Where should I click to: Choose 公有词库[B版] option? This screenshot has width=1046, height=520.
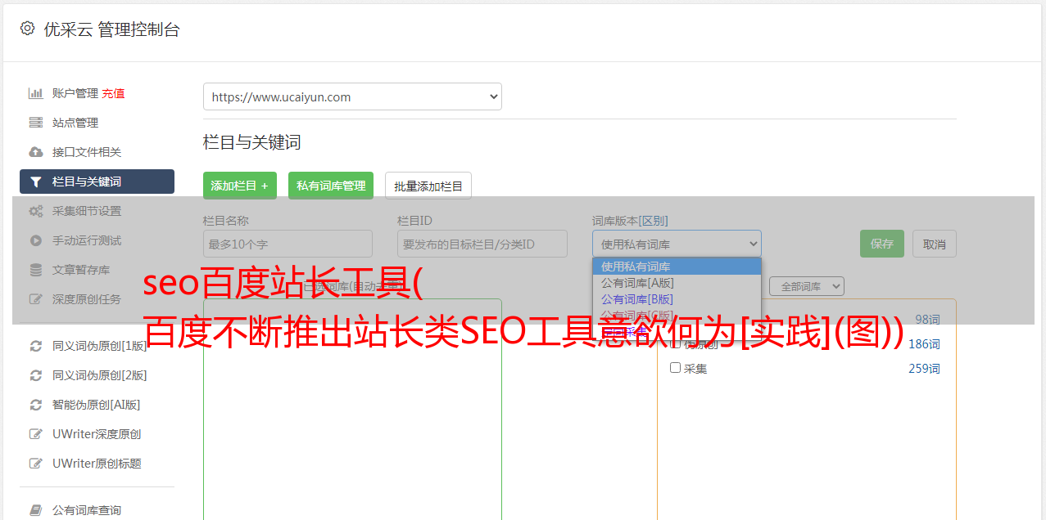pyautogui.click(x=677, y=299)
